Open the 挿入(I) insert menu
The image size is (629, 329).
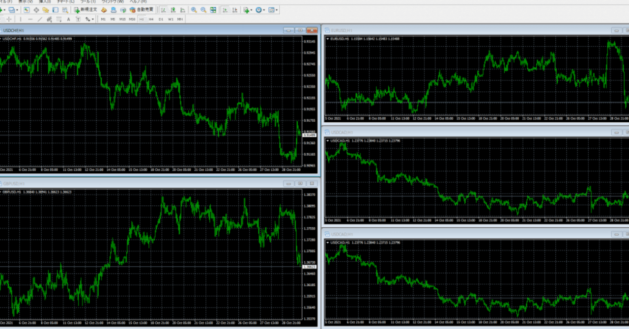(x=45, y=2)
